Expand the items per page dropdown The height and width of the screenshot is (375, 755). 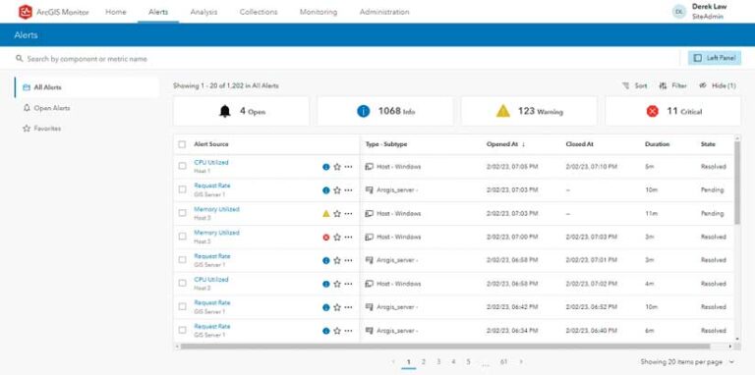[731, 361]
